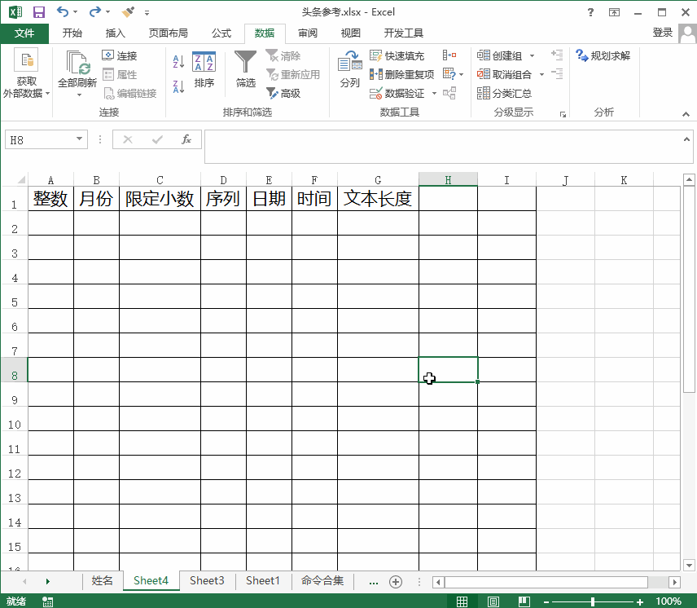Switch to View (视图) tab
697x608 pixels.
pyautogui.click(x=350, y=33)
